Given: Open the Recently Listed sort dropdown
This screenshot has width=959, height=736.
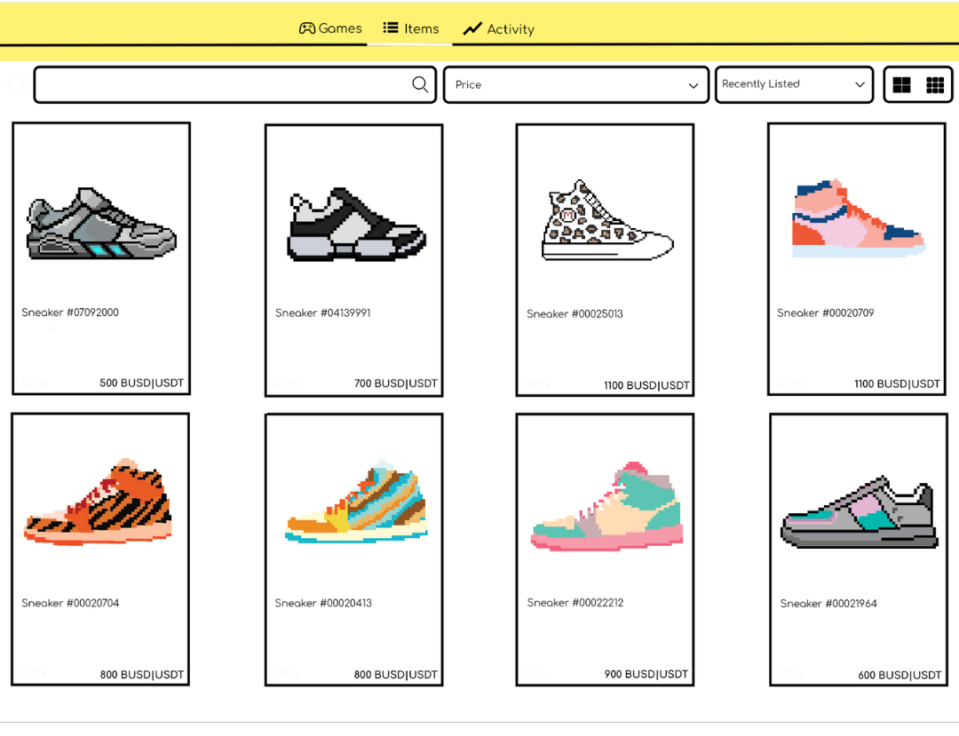Looking at the screenshot, I should coord(793,84).
